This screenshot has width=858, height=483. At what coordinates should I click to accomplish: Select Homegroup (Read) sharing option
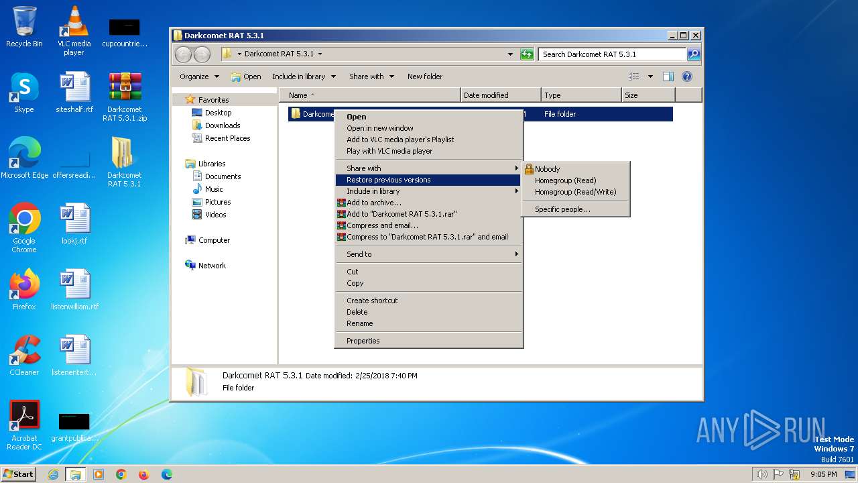point(576,180)
